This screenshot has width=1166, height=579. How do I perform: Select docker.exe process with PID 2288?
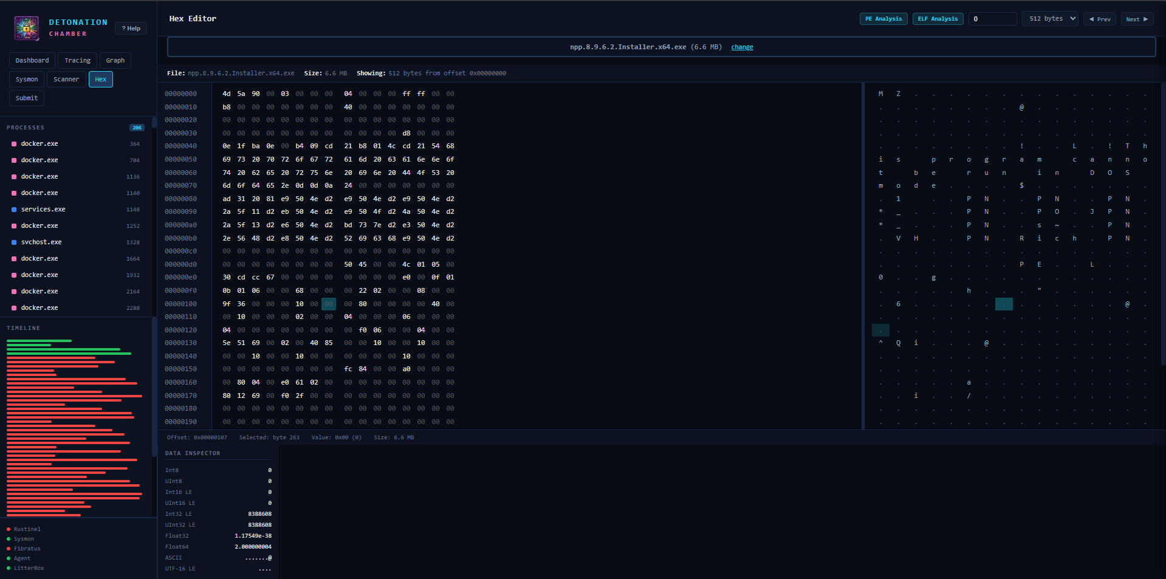pyautogui.click(x=76, y=308)
